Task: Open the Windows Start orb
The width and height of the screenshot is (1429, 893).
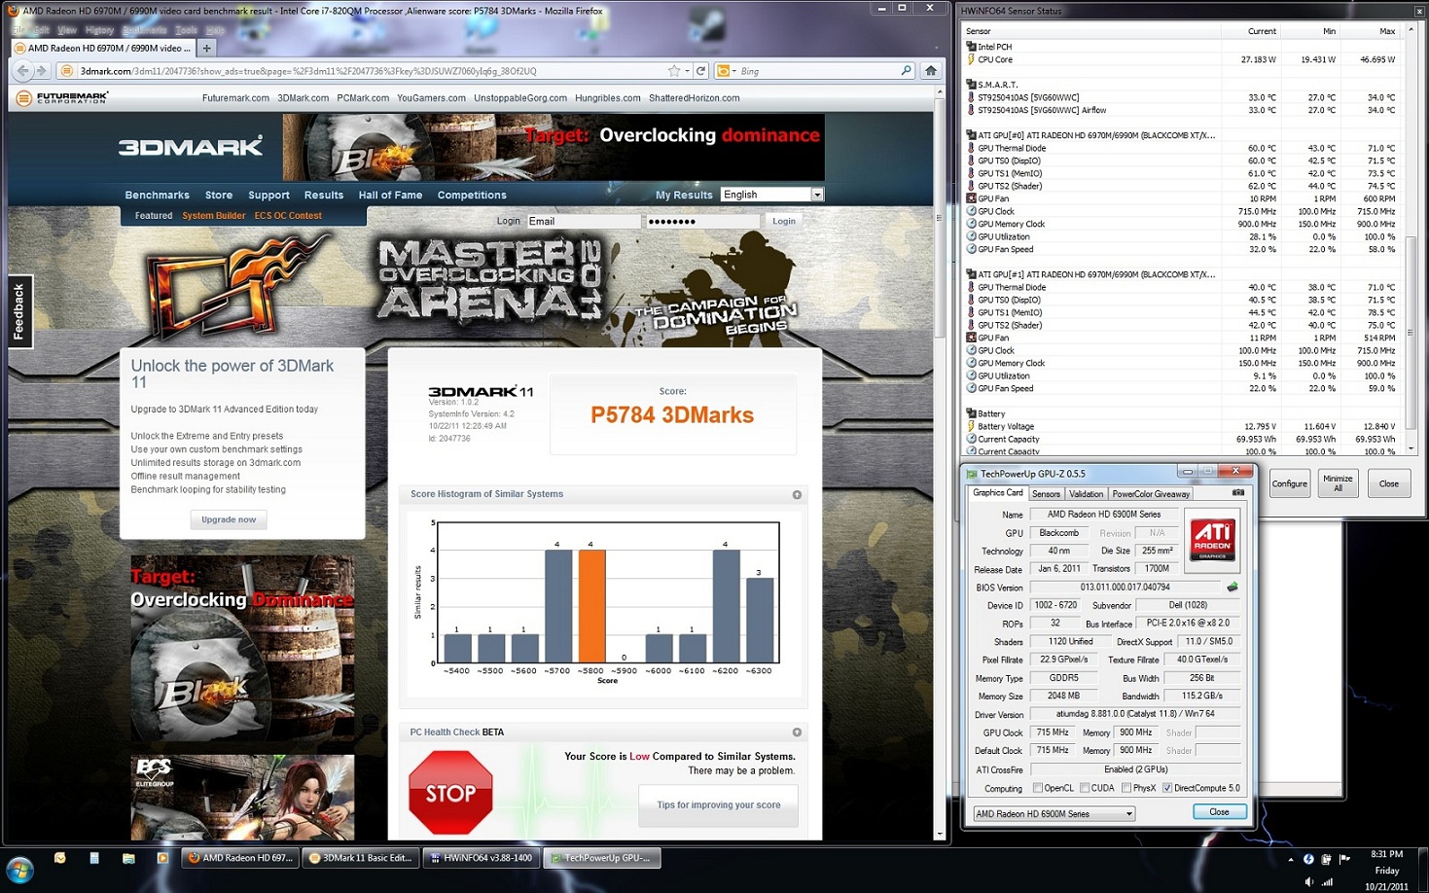Action: point(20,869)
